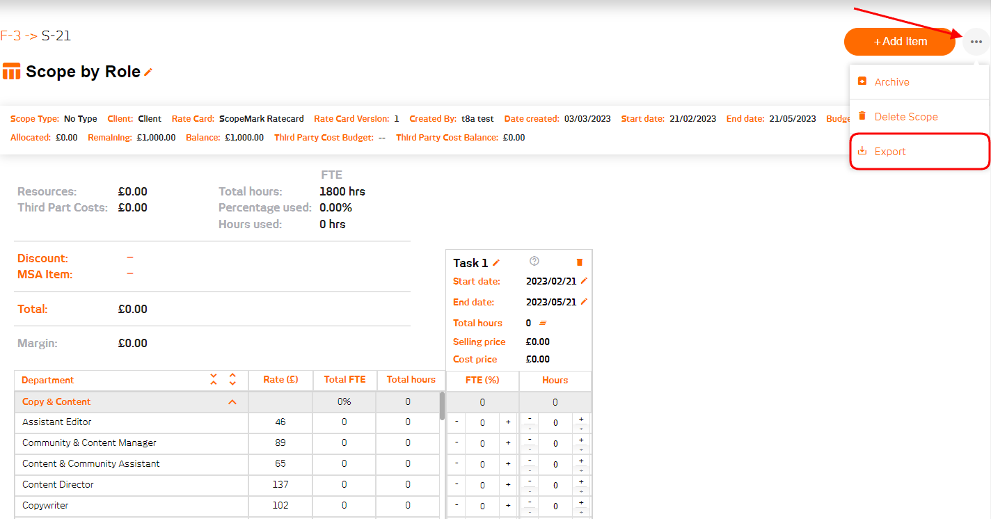
Task: Expand all departments with outward arrows icon
Action: [x=232, y=380]
